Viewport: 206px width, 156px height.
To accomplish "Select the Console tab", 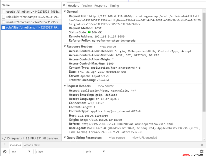I will pyautogui.click(x=15, y=145).
